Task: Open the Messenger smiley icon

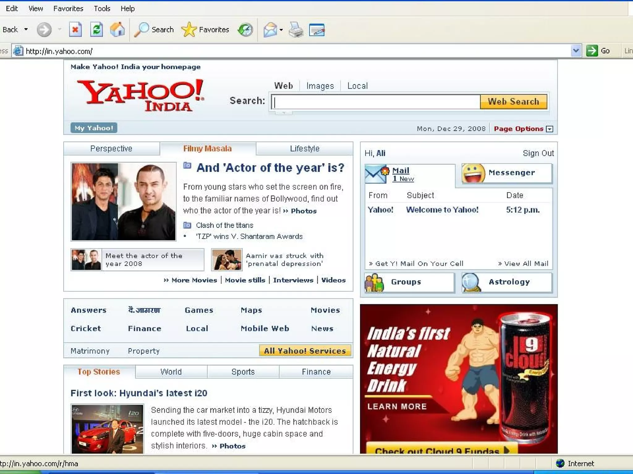Action: 473,173
